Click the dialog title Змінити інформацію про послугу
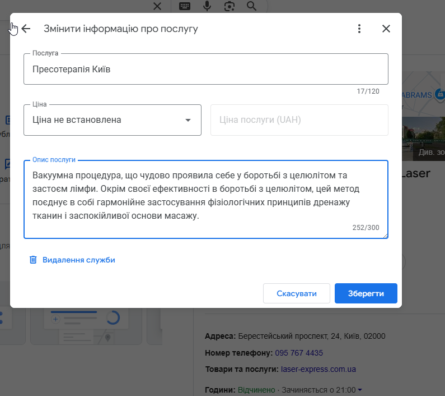Image resolution: width=445 pixels, height=396 pixels. point(120,29)
